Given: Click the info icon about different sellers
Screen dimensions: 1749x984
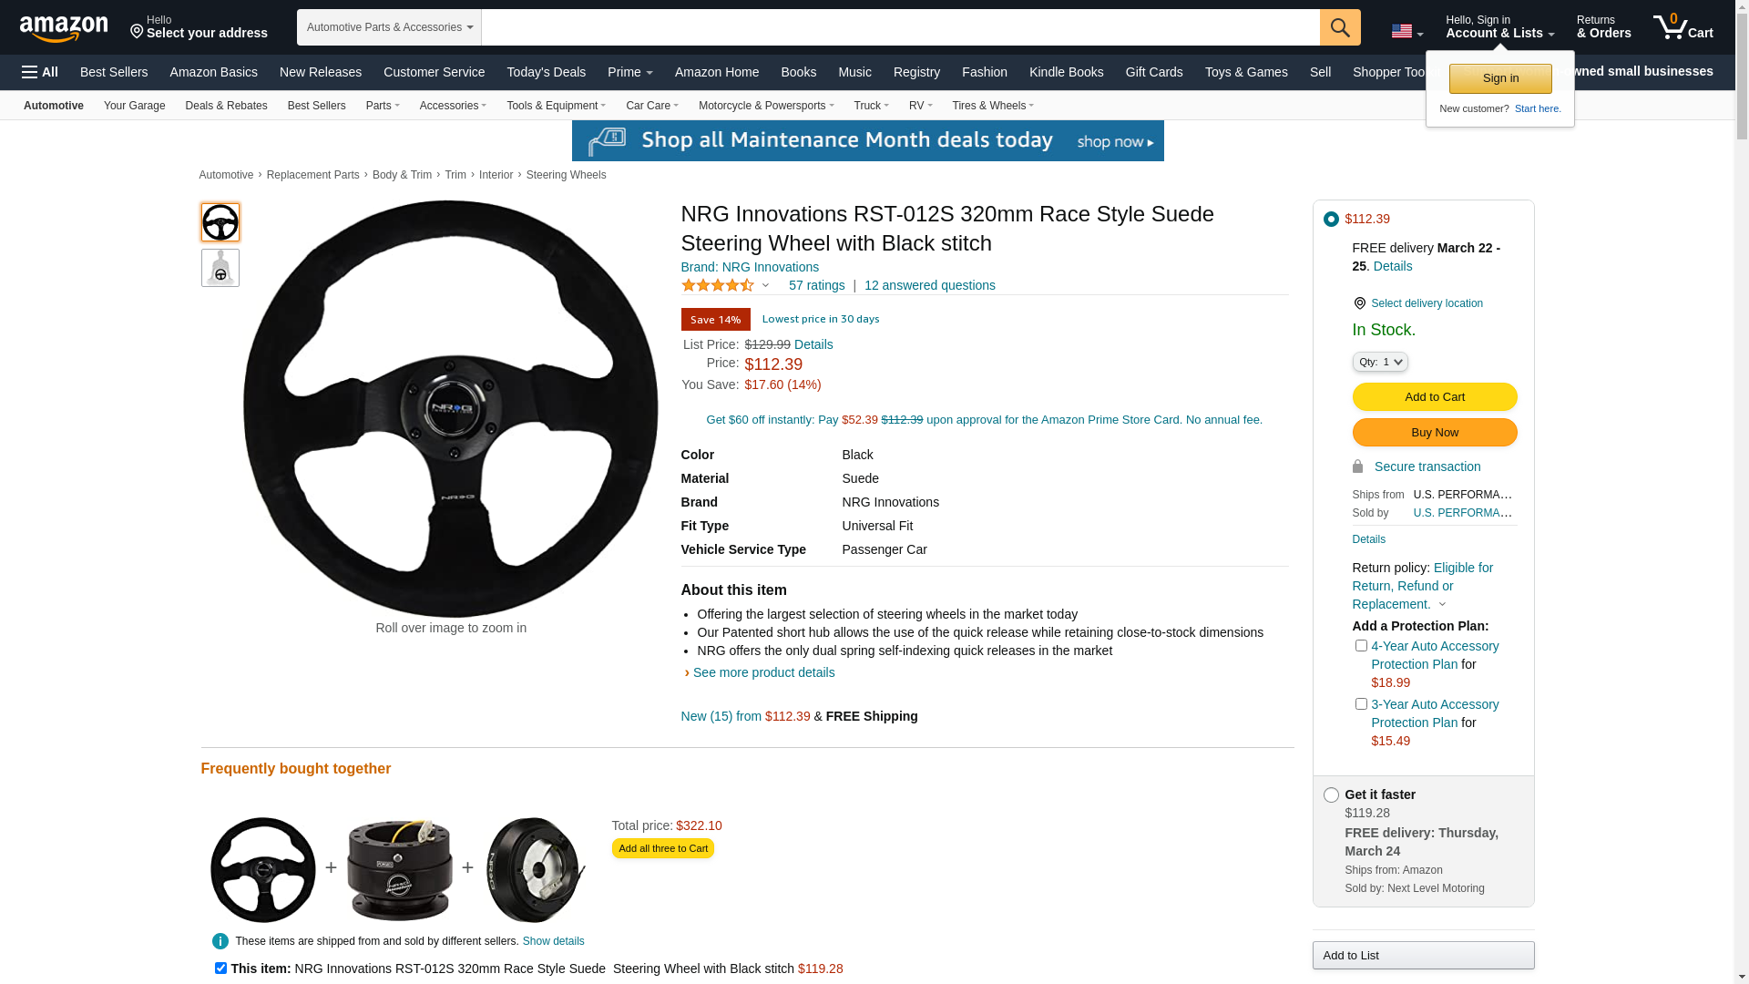Looking at the screenshot, I should coord(220,941).
